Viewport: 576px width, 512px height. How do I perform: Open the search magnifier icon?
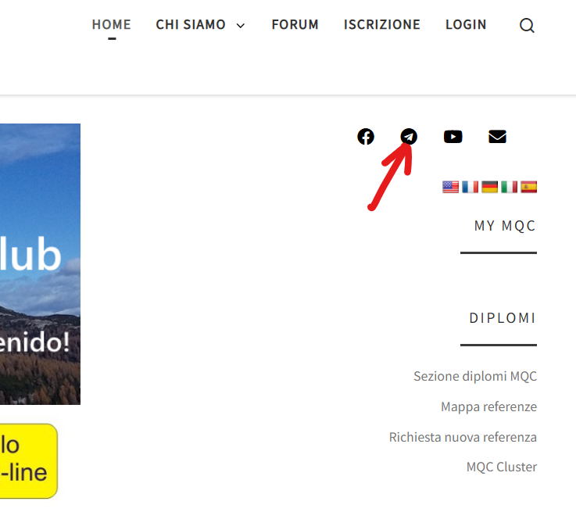(x=527, y=26)
